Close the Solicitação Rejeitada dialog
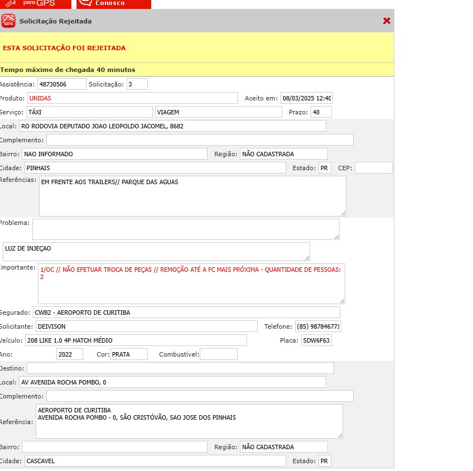The width and height of the screenshot is (473, 471). [387, 21]
